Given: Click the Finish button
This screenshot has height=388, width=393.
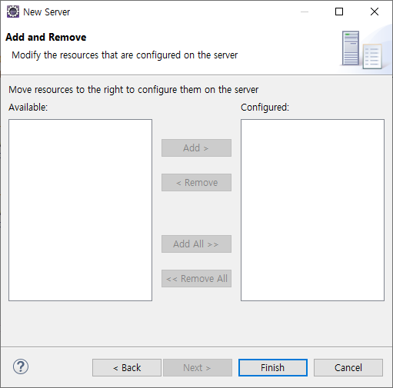Looking at the screenshot, I should pos(273,367).
